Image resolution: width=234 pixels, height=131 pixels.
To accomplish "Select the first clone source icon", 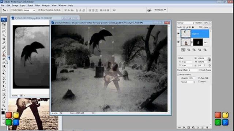I will click(x=183, y=50).
